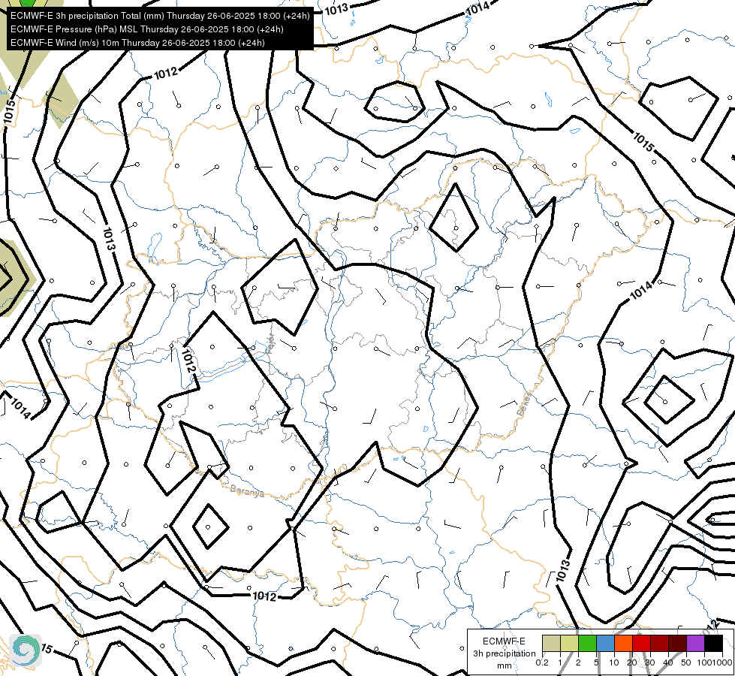Select the green 2–5 mm legend swatch
This screenshot has width=735, height=676.
coord(587,643)
